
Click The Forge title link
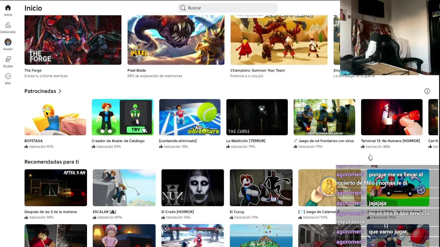tap(33, 70)
